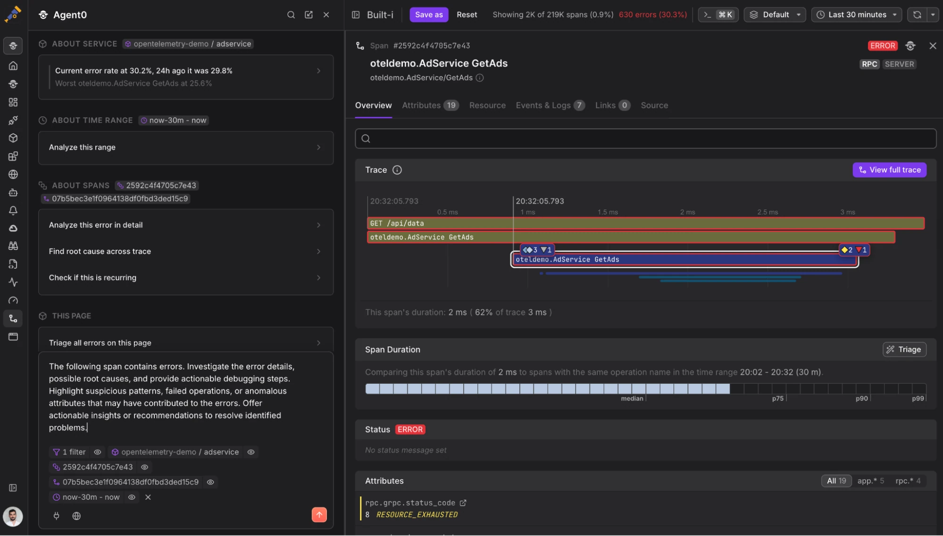Viewport: 943px width, 536px height.
Task: Select the GET /api/data trace bar
Action: pos(645,223)
